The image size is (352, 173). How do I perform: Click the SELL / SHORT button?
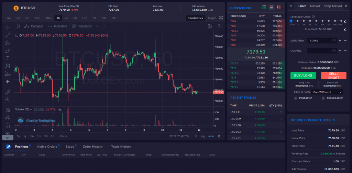(x=333, y=76)
